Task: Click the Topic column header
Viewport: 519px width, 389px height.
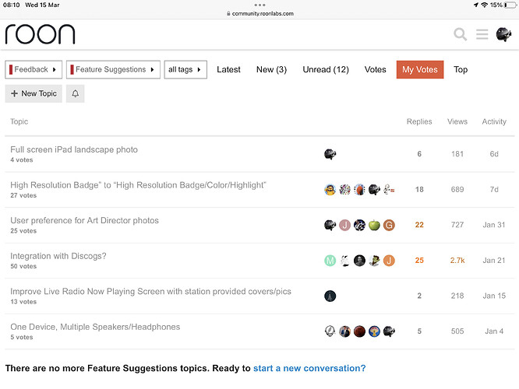Action: [19, 121]
